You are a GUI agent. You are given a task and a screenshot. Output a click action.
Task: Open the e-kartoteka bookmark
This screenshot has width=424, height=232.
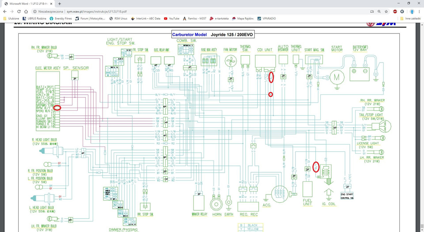coord(219,19)
